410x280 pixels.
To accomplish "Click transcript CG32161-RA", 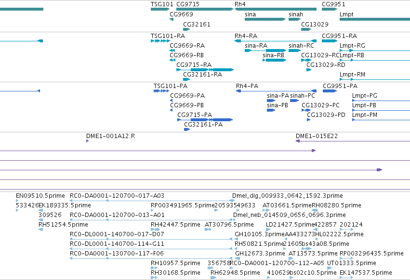I will click(x=186, y=79).
